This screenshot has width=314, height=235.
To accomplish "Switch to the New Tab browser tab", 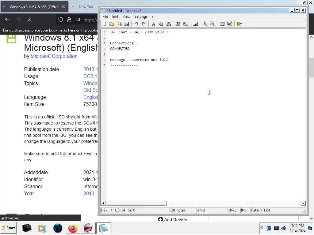I will [x=86, y=7].
